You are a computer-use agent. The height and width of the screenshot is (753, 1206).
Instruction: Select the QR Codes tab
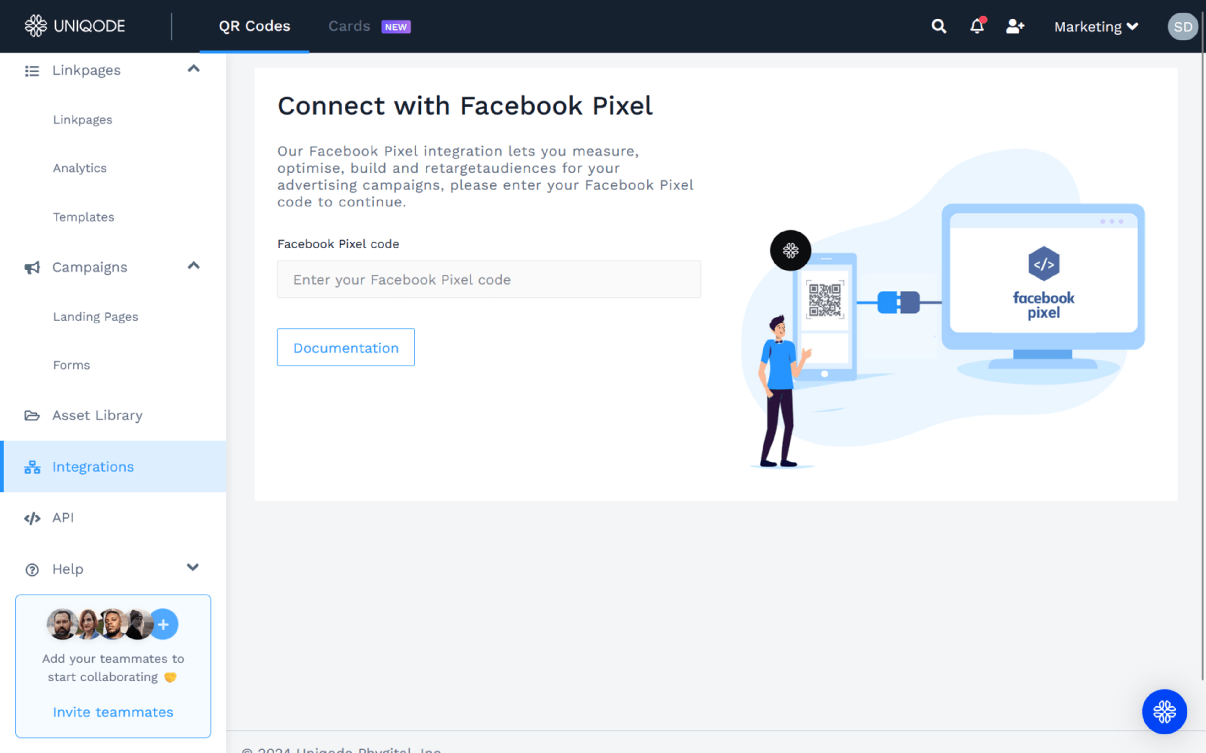(x=254, y=26)
